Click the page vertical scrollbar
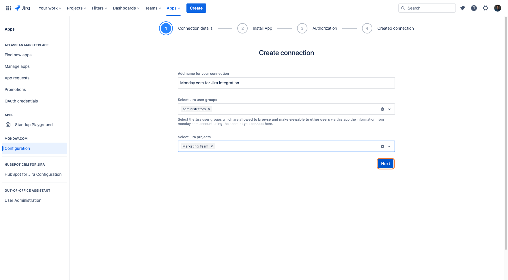The width and height of the screenshot is (508, 280). (506, 133)
